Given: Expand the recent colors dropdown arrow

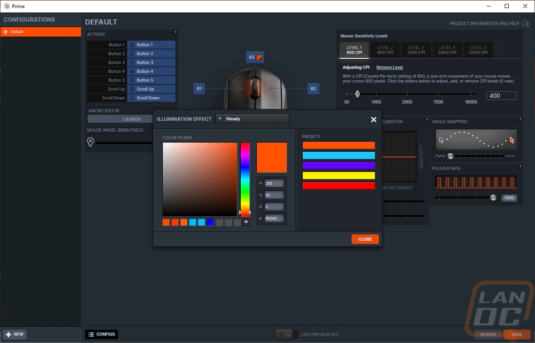Looking at the screenshot, I should pos(246,222).
